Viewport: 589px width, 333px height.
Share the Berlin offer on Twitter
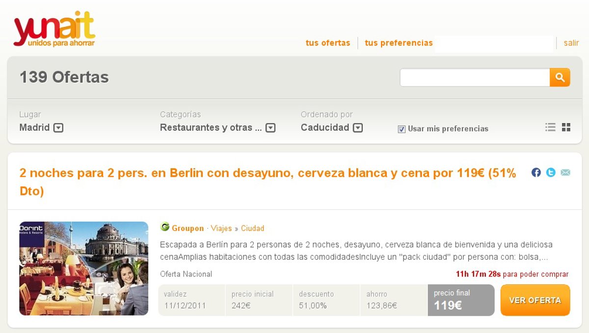(x=551, y=172)
